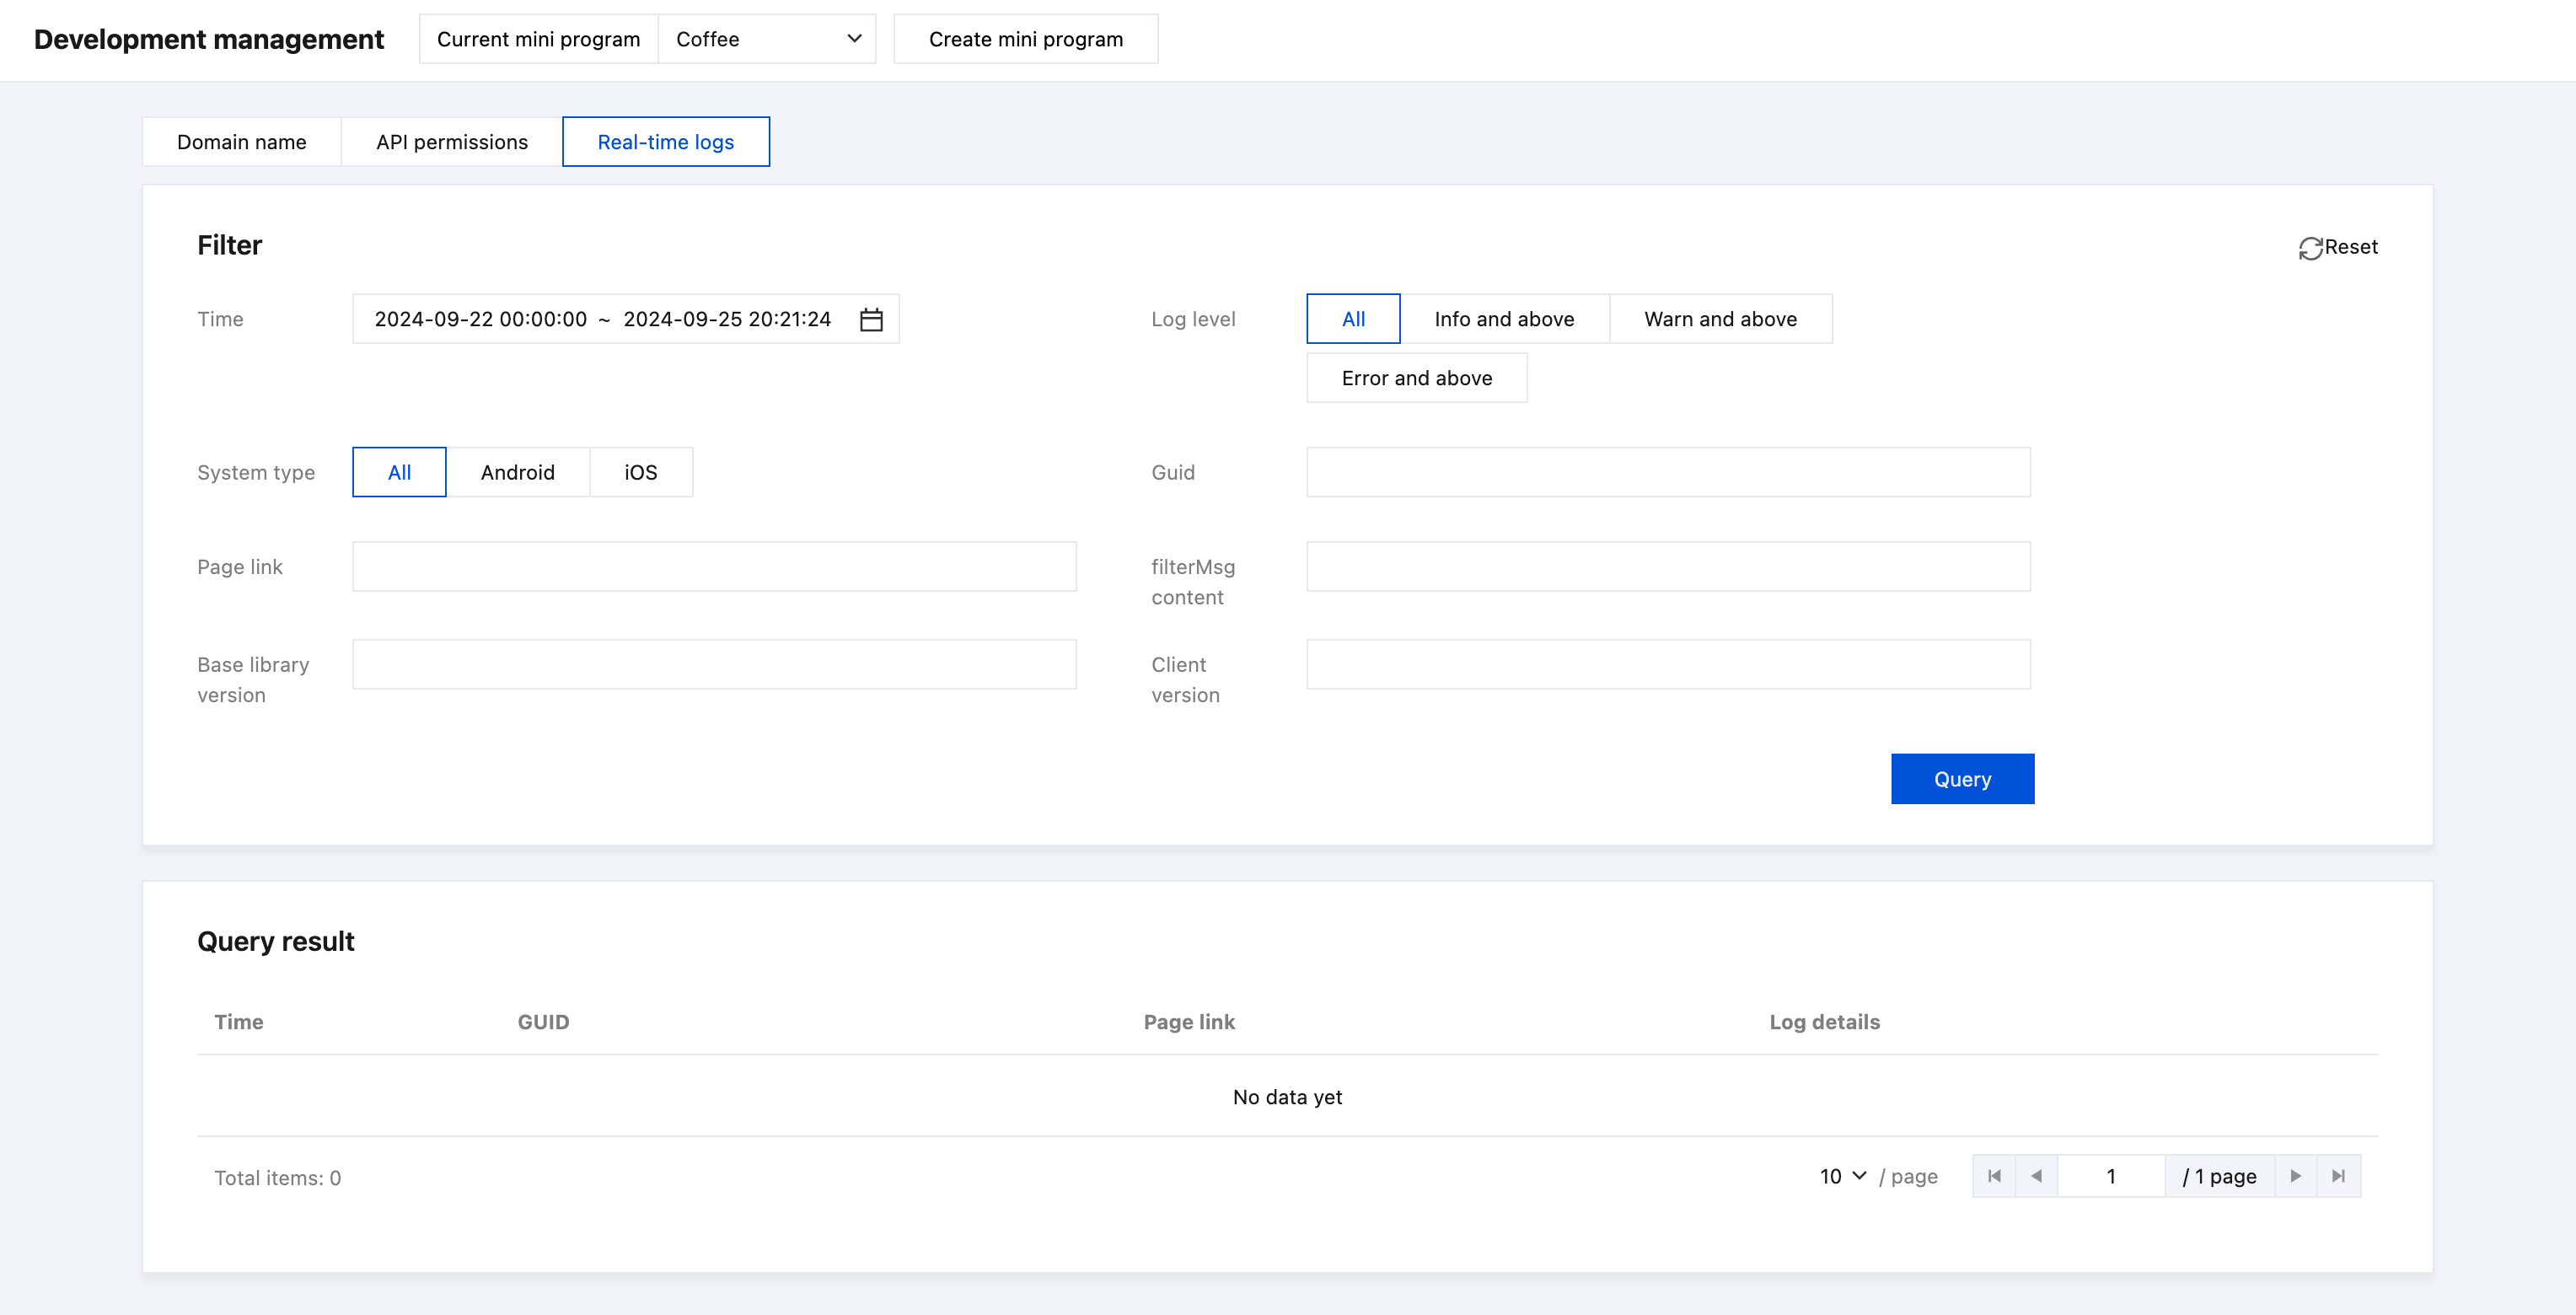Click the calendar icon in Time field
The height and width of the screenshot is (1315, 2576).
[871, 319]
